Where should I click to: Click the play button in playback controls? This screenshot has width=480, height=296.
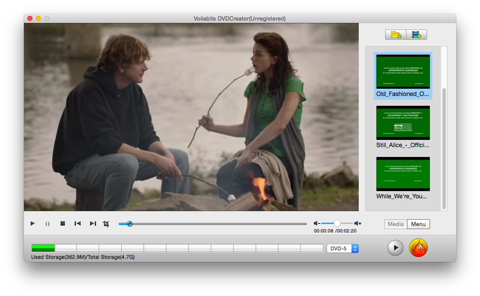coord(33,224)
